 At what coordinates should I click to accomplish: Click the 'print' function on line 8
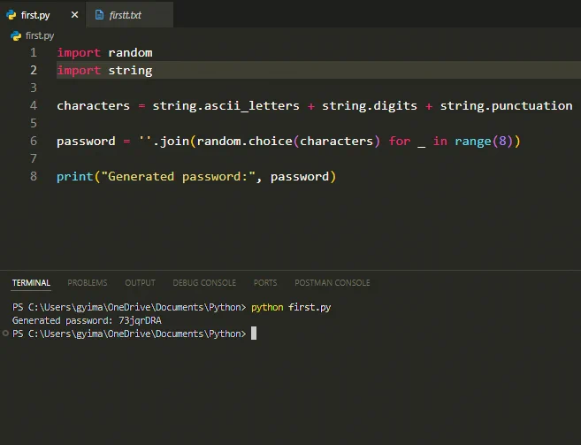(75, 177)
